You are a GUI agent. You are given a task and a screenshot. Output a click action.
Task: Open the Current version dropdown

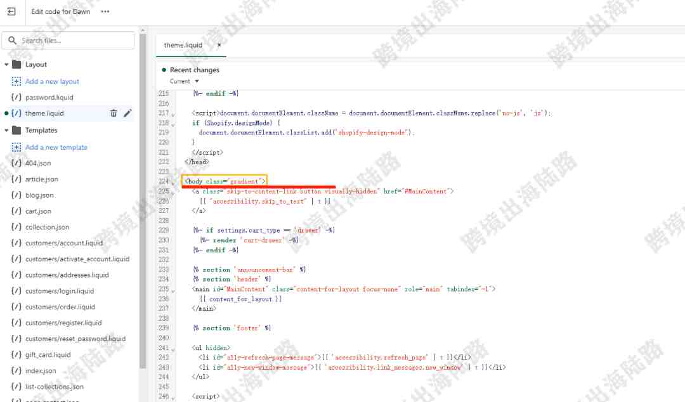tap(184, 81)
